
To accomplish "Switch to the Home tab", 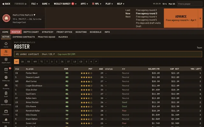I will coord(5,32).
